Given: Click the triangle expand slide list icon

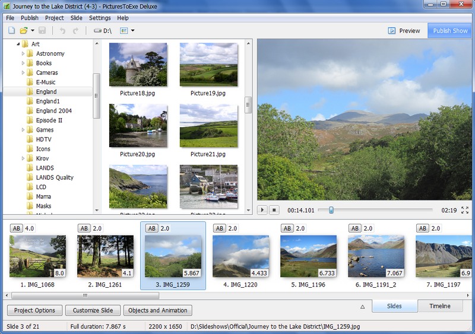Looking at the screenshot, I should pyautogui.click(x=363, y=307).
